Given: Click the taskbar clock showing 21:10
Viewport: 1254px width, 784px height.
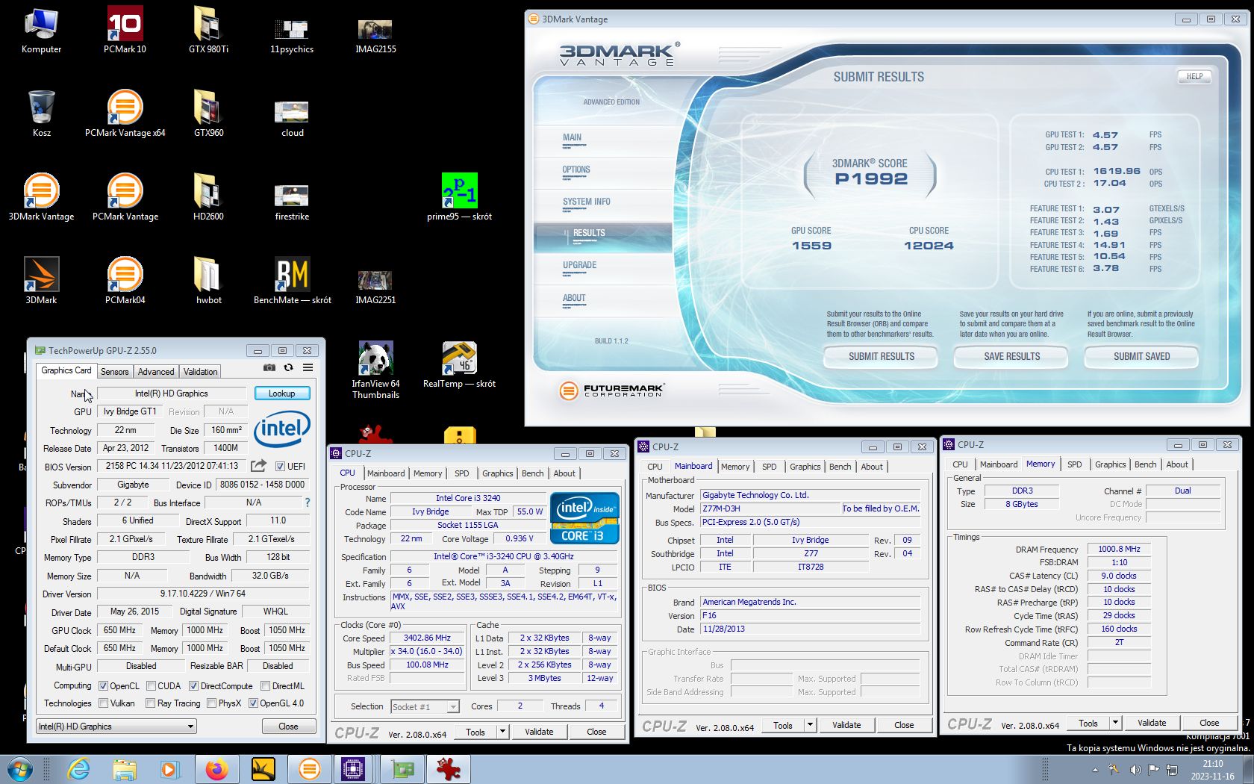Looking at the screenshot, I should tap(1212, 770).
